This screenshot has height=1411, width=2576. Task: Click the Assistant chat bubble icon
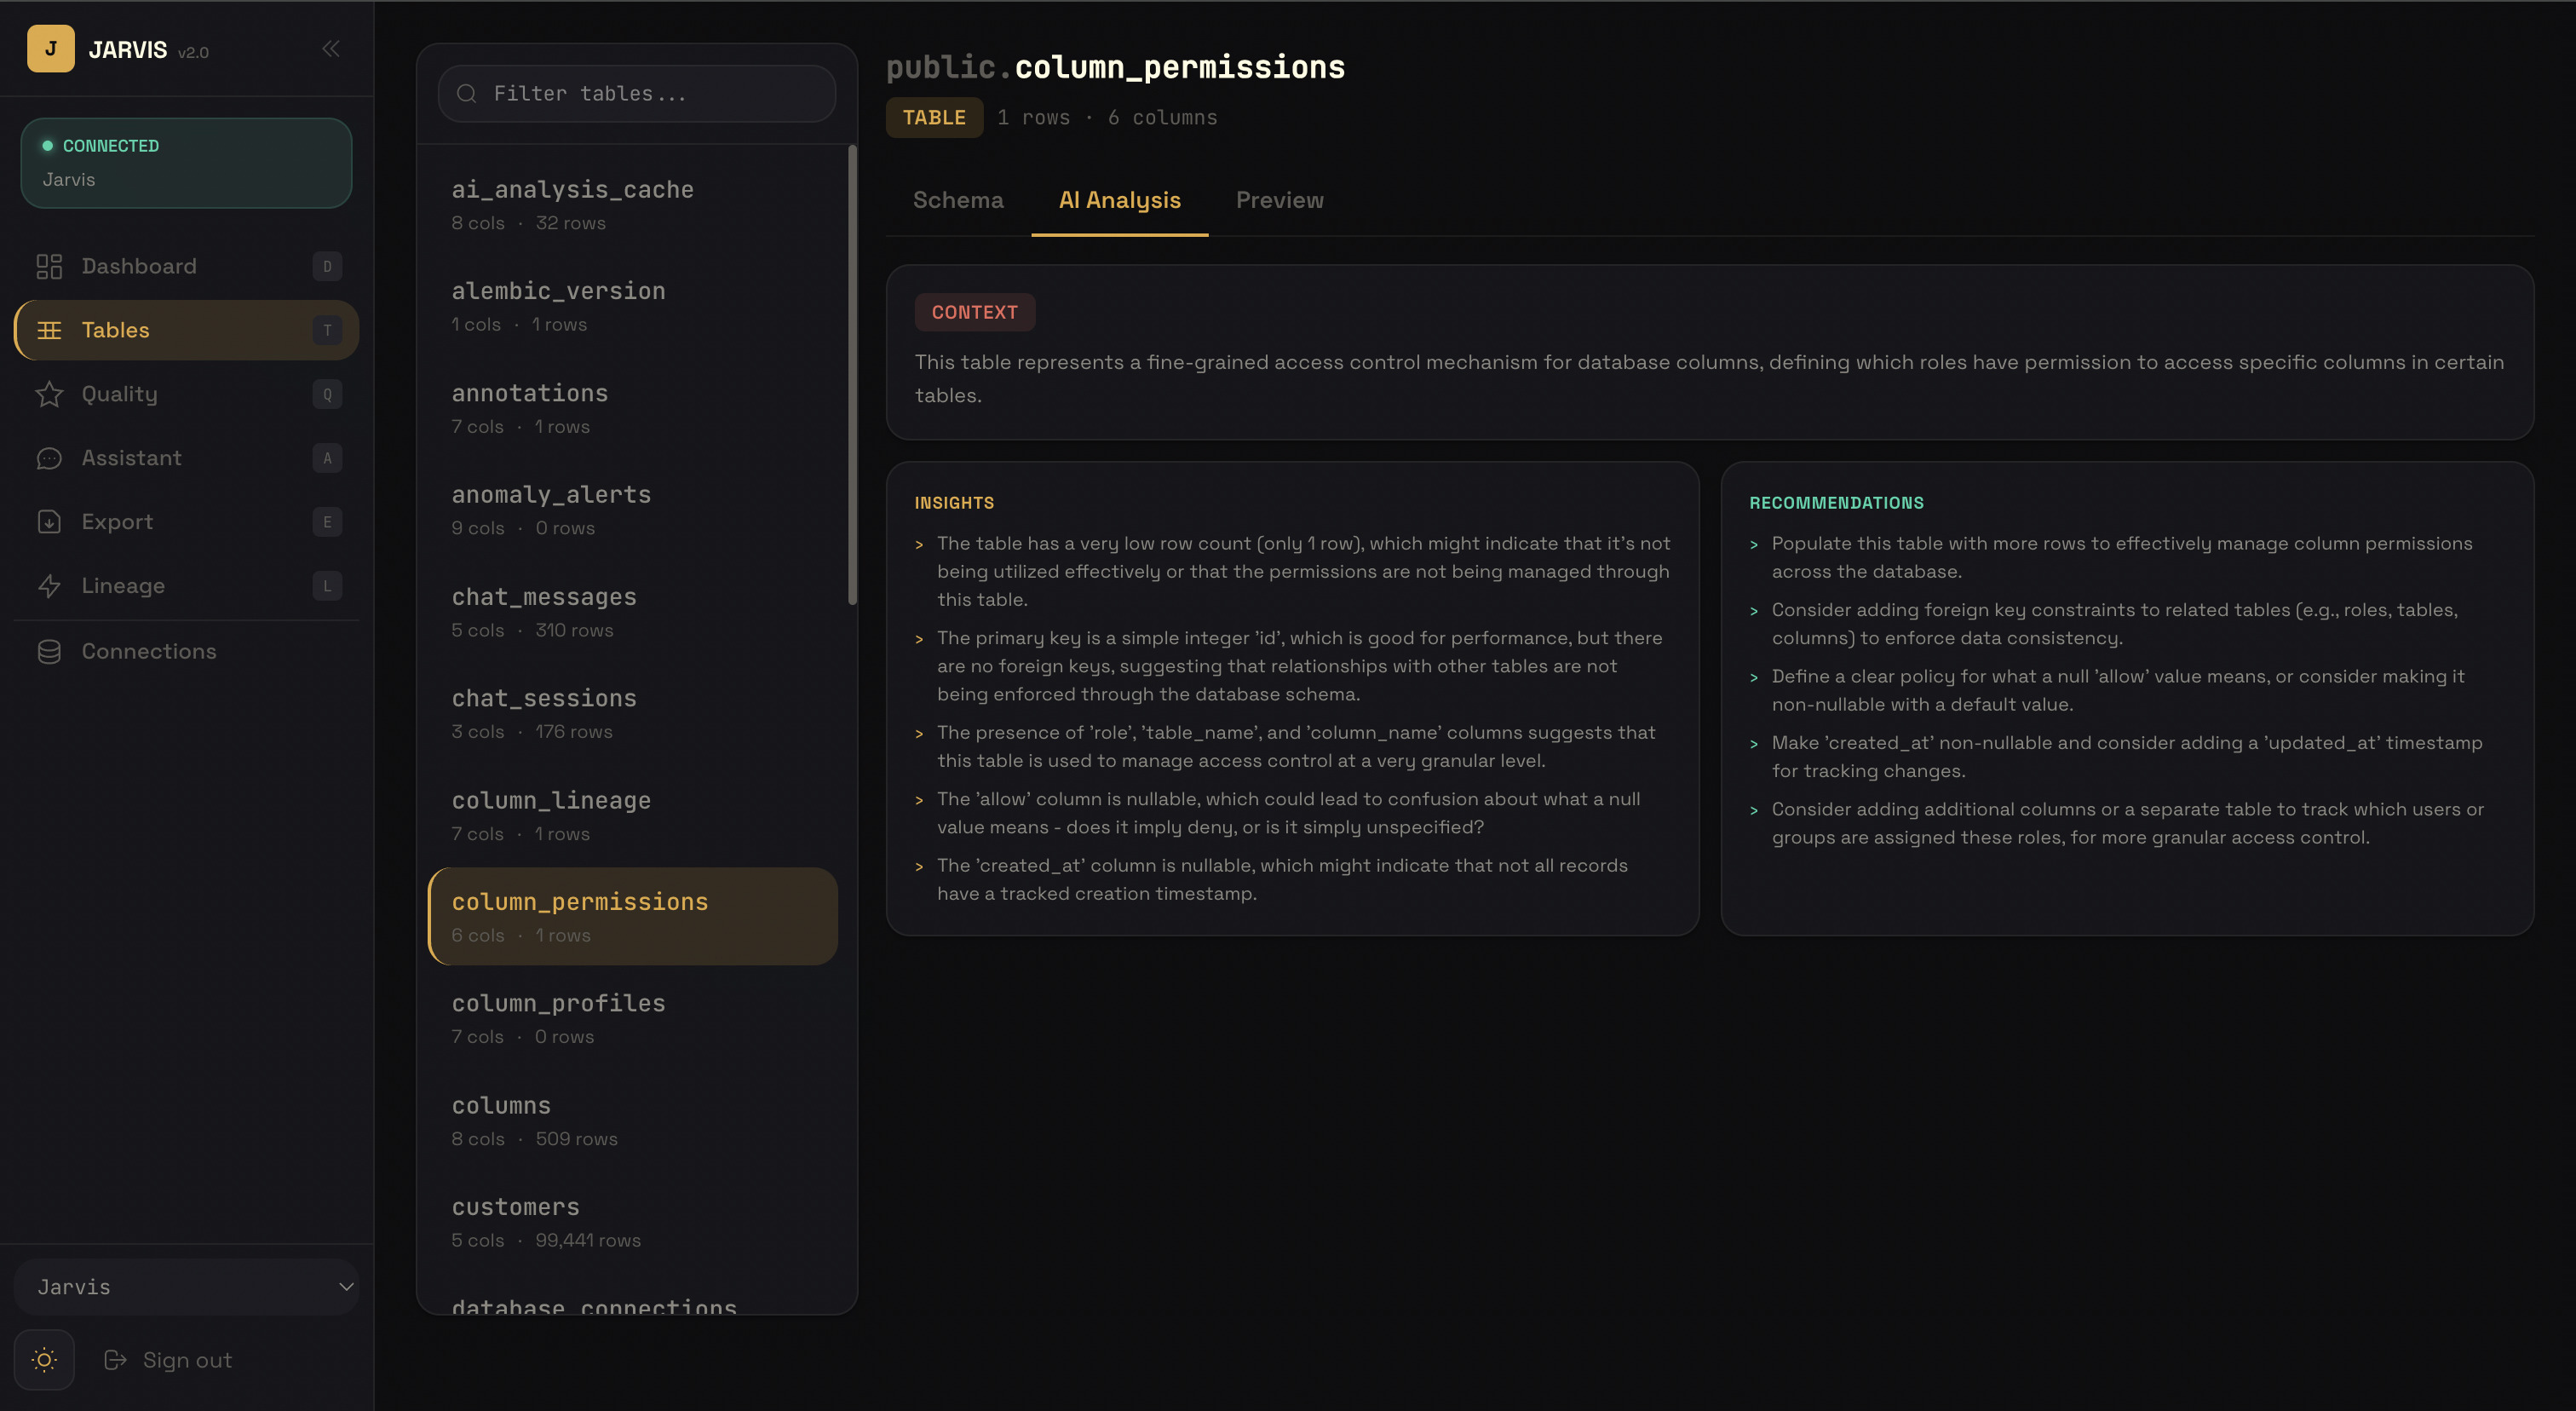[x=49, y=458]
